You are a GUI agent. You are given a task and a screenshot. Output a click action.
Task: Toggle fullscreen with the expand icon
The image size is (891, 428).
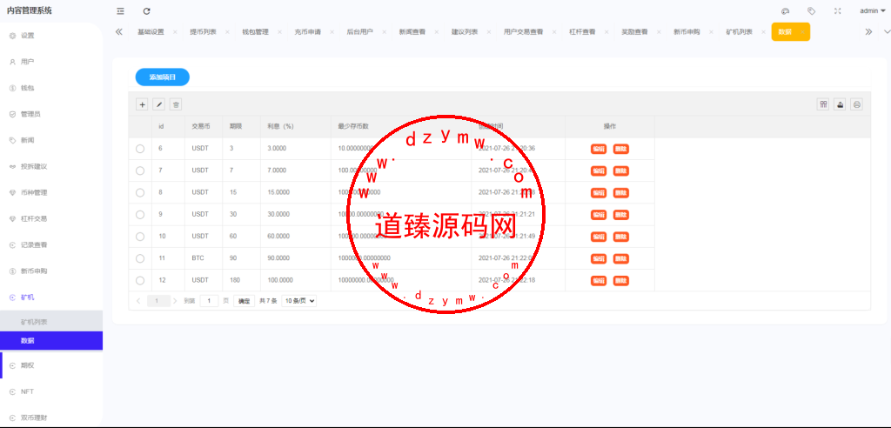838,10
